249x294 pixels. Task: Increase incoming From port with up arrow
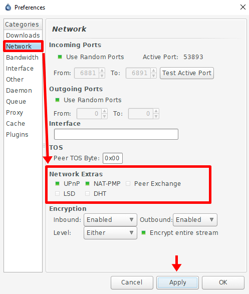102,71
